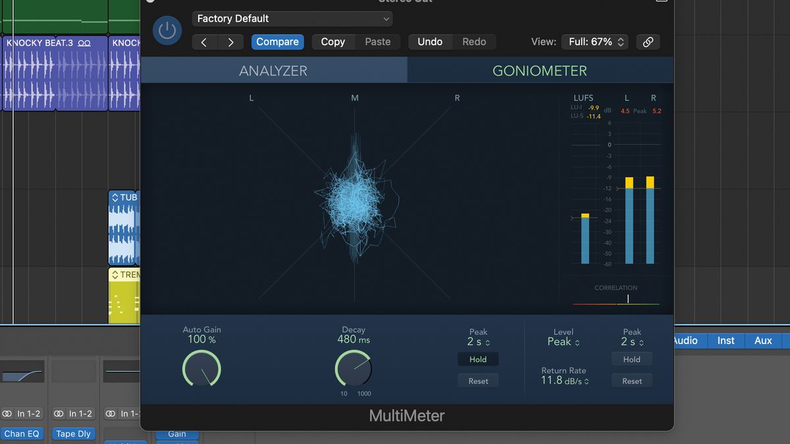Enable Hold for the right peak meter
The width and height of the screenshot is (790, 444).
point(631,359)
